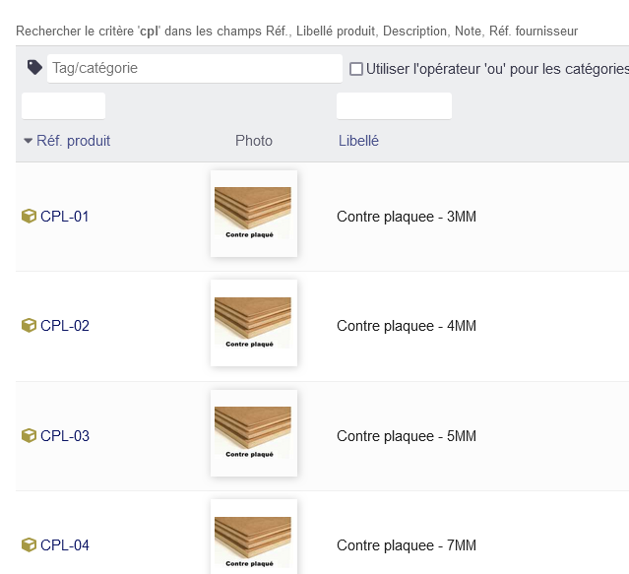629x574 pixels.
Task: Open photo thumbnail of Contre plaquee 5MM
Action: point(254,433)
